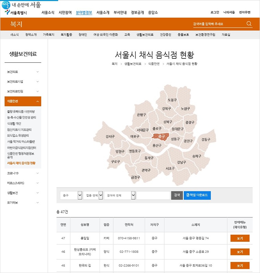Select 노원구 district on the map

click(185, 109)
